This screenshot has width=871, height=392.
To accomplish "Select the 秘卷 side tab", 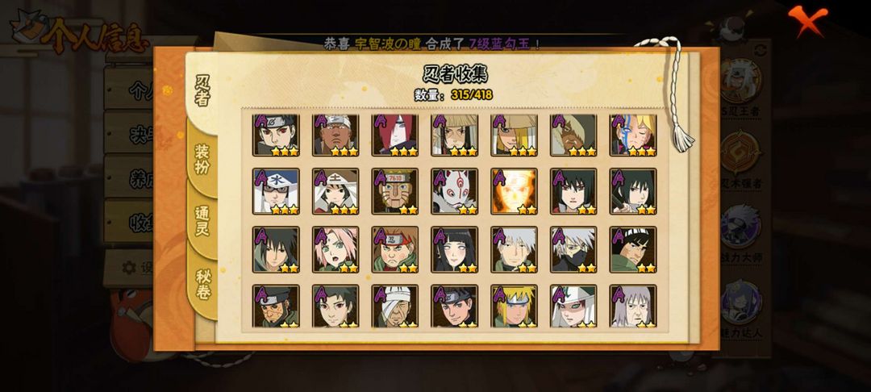I will pyautogui.click(x=202, y=283).
